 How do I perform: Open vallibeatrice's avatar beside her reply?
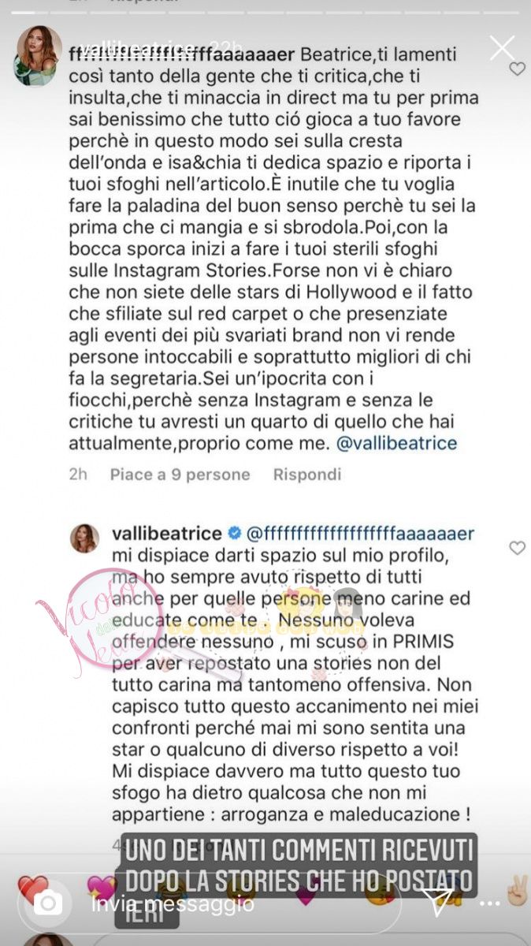click(84, 538)
